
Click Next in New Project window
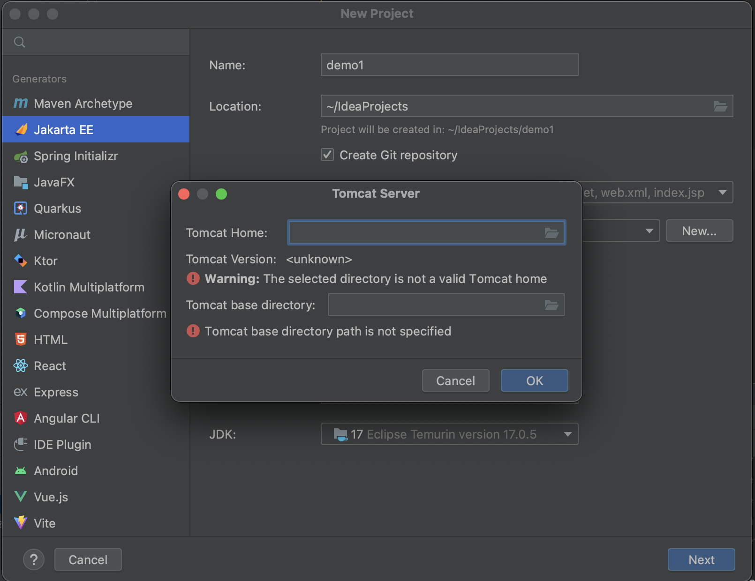(x=701, y=559)
